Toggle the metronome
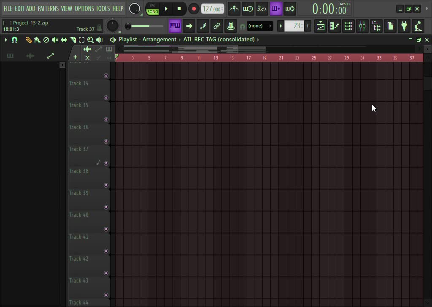 click(234, 8)
